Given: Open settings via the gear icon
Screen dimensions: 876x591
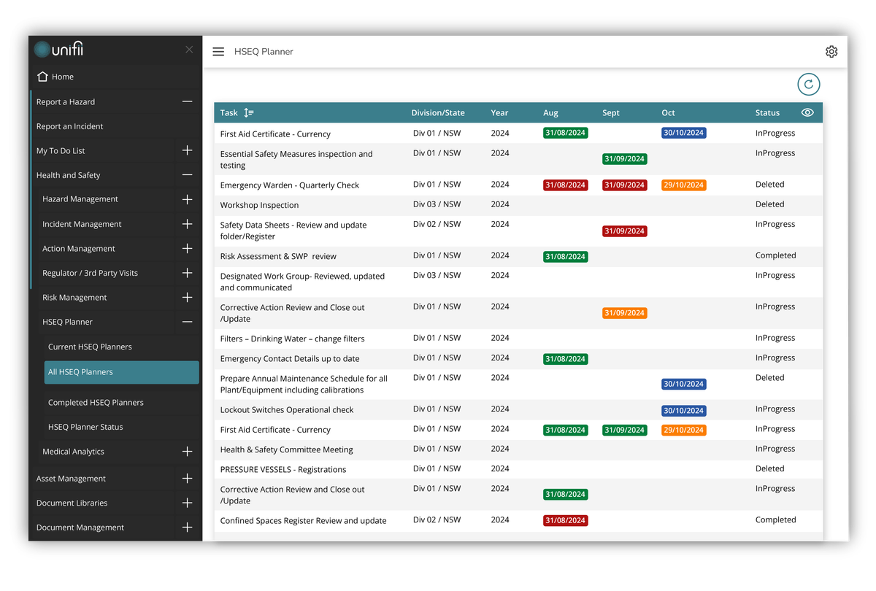Looking at the screenshot, I should [x=831, y=51].
